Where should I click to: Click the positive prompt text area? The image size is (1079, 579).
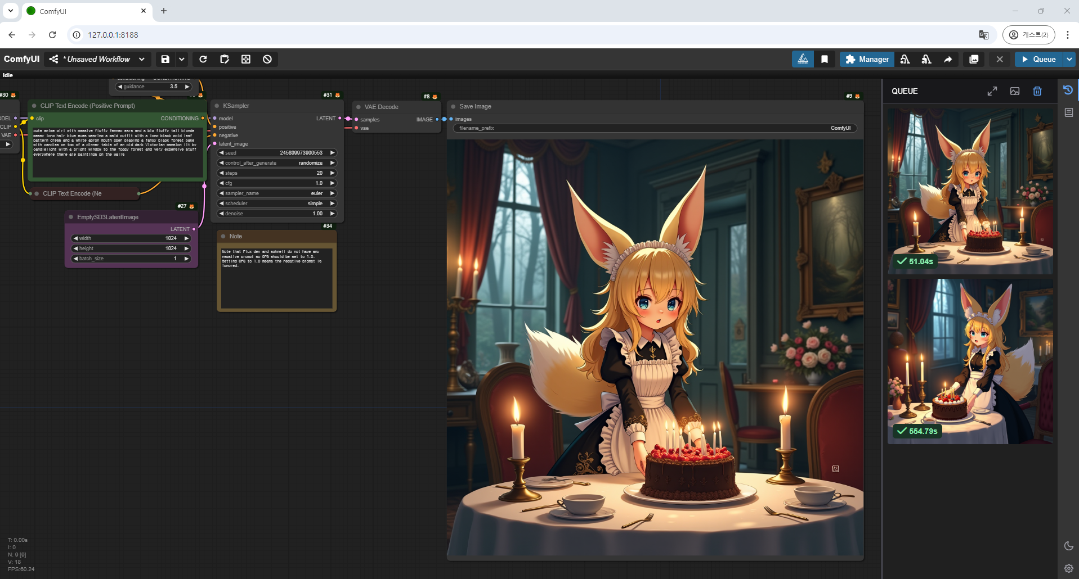(x=117, y=152)
